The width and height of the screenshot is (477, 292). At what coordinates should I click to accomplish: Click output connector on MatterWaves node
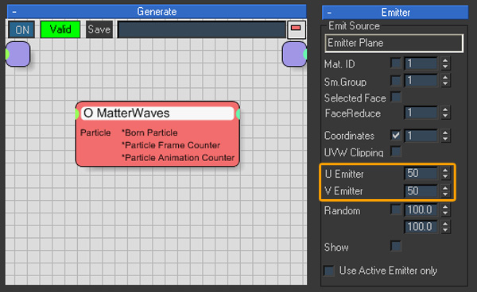pos(238,113)
